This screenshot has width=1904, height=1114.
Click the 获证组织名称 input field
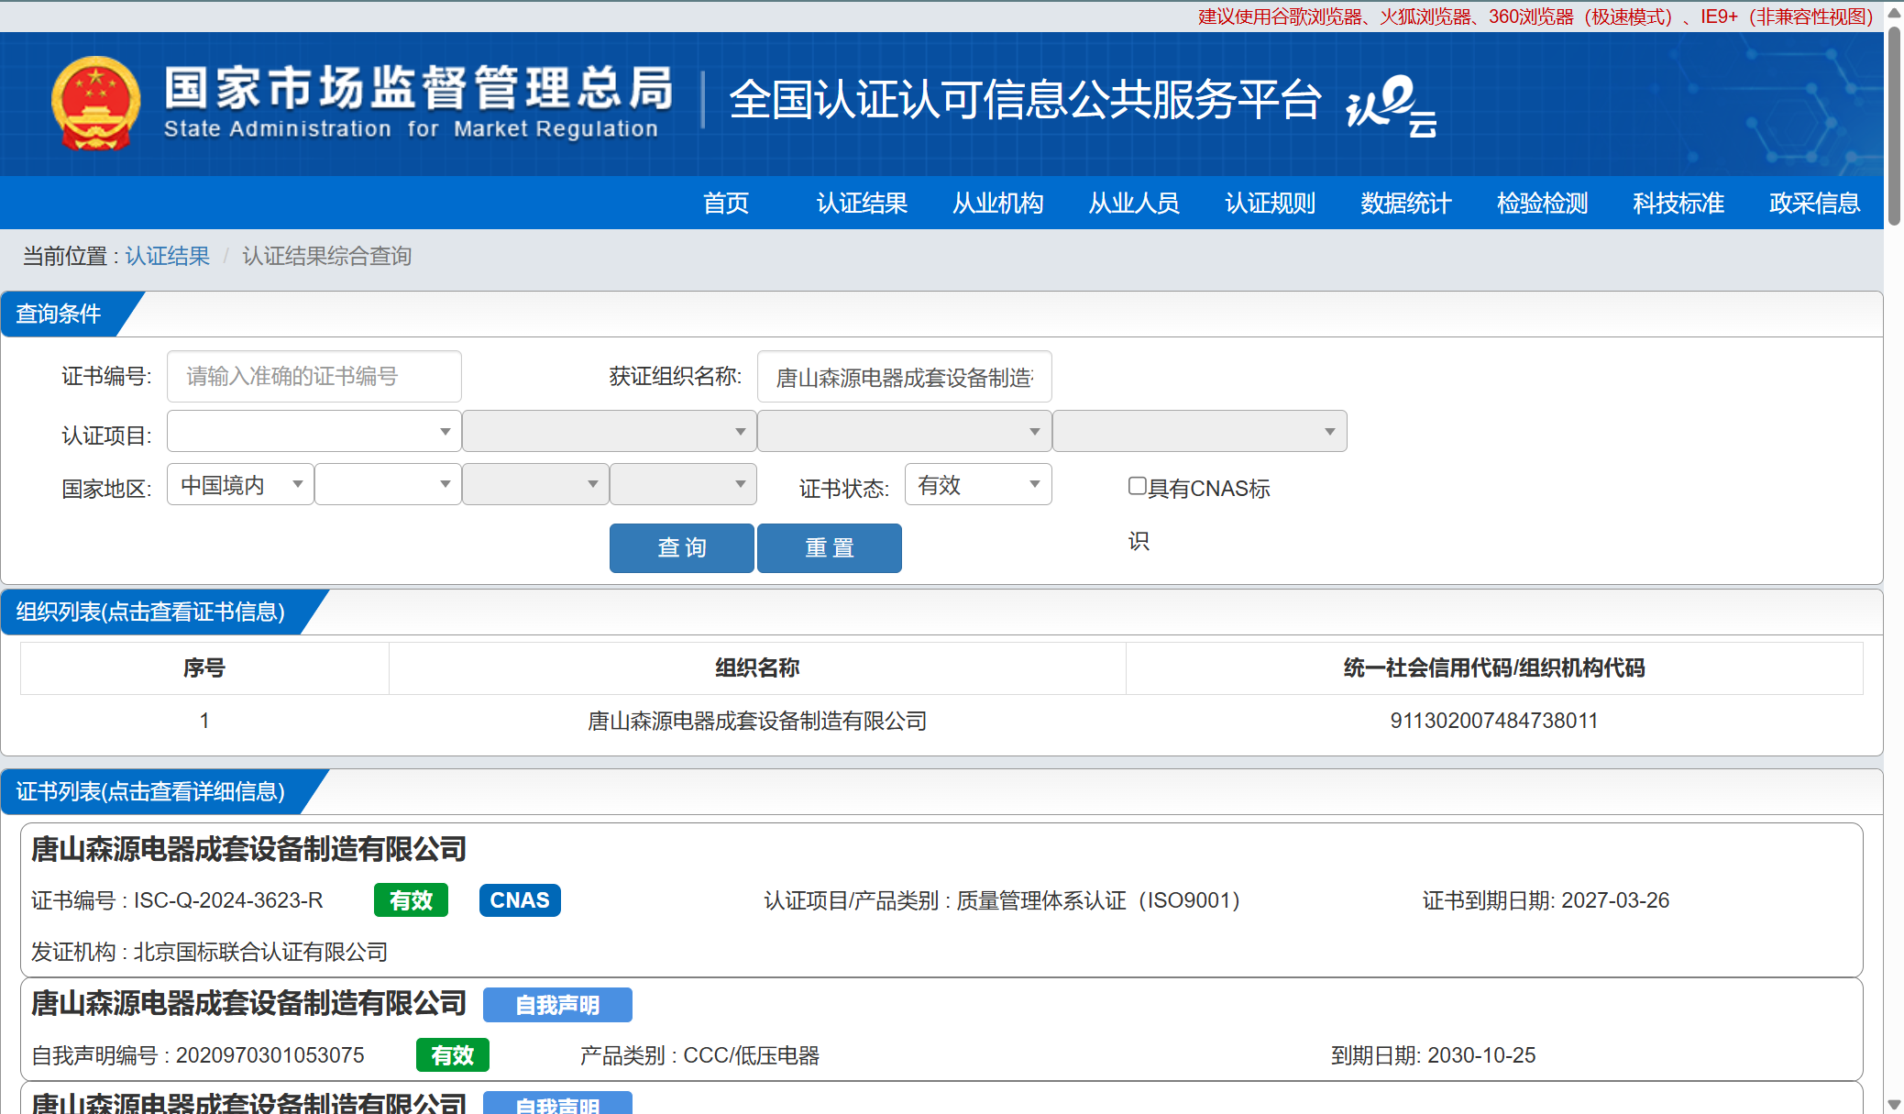(x=904, y=376)
